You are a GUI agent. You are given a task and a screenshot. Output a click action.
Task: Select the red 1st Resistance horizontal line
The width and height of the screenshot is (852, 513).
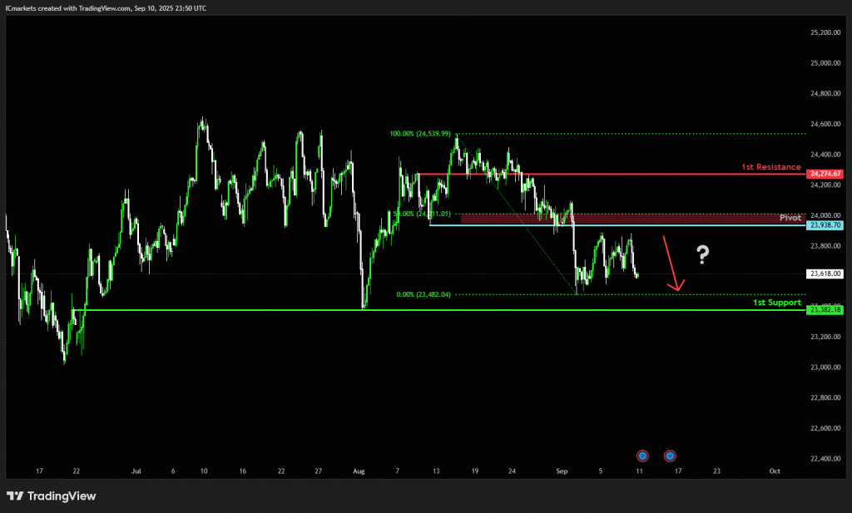[x=612, y=174]
